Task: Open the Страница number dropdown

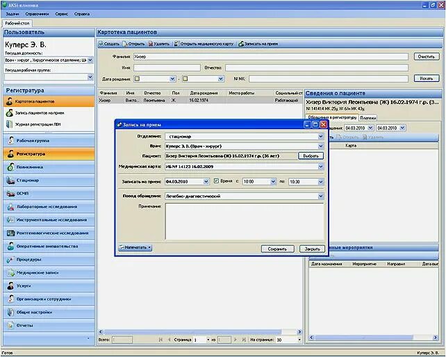Action: (208, 340)
